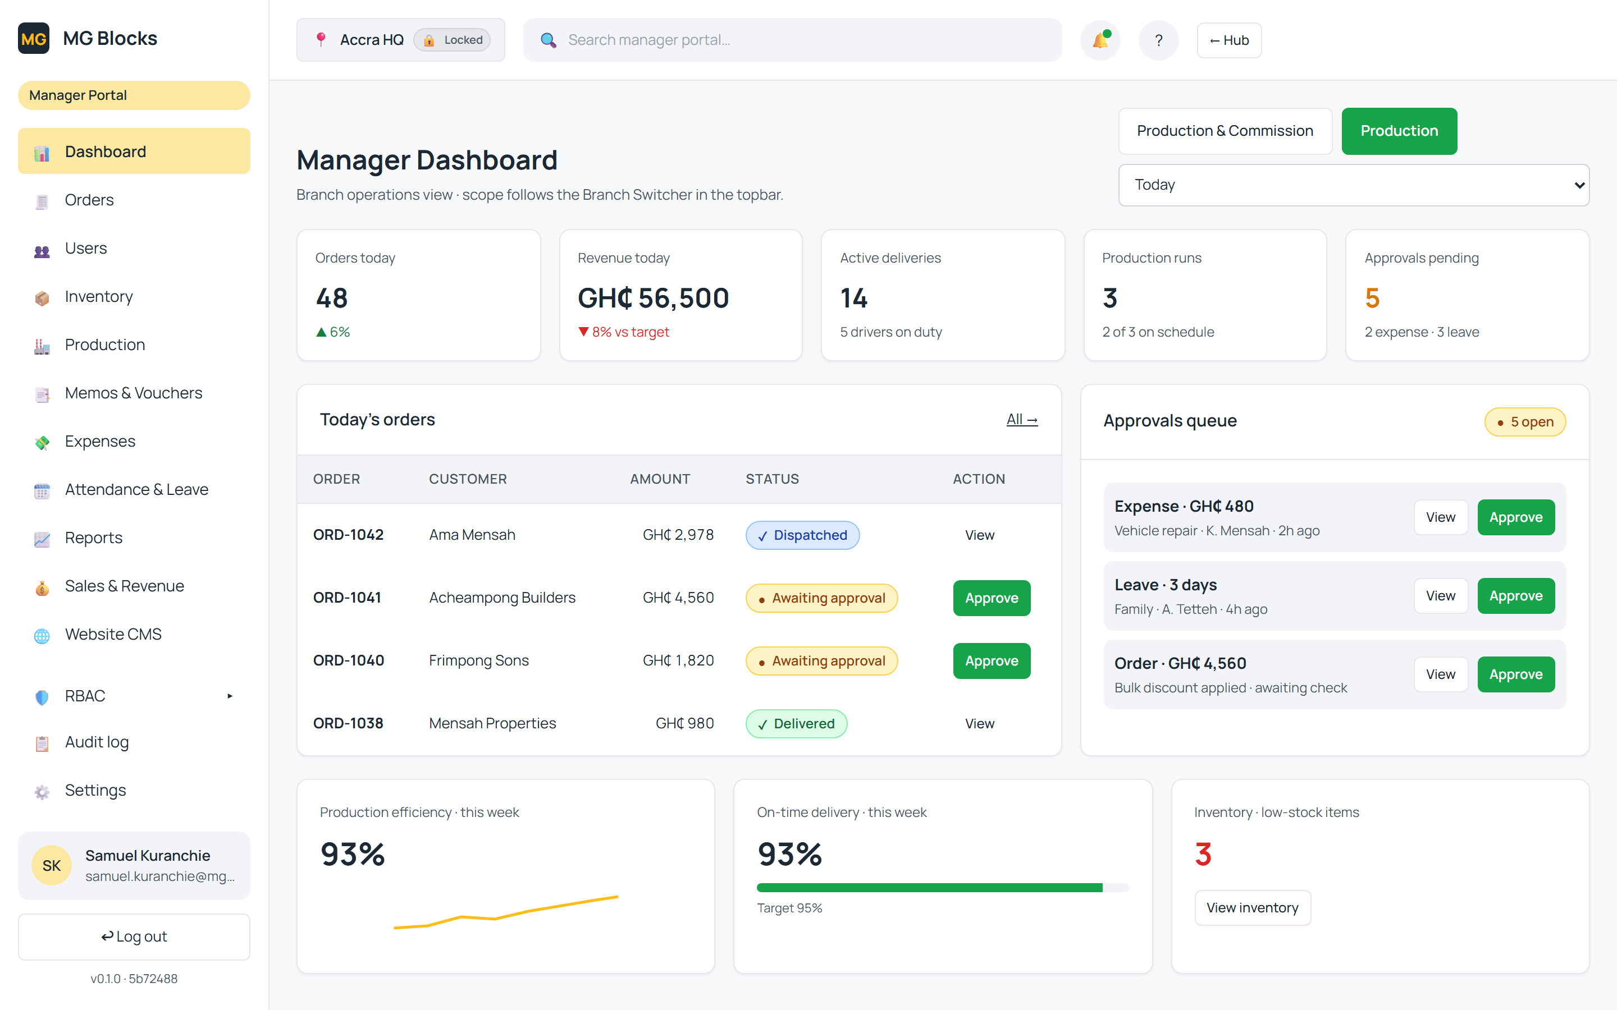Click the search magnifier icon
The width and height of the screenshot is (1617, 1010).
548,40
